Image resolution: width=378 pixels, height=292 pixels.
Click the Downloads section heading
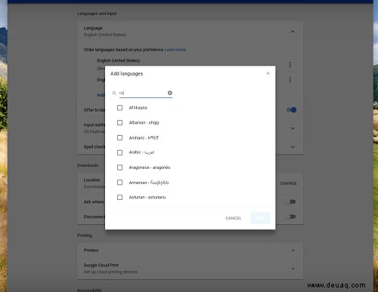click(x=88, y=165)
